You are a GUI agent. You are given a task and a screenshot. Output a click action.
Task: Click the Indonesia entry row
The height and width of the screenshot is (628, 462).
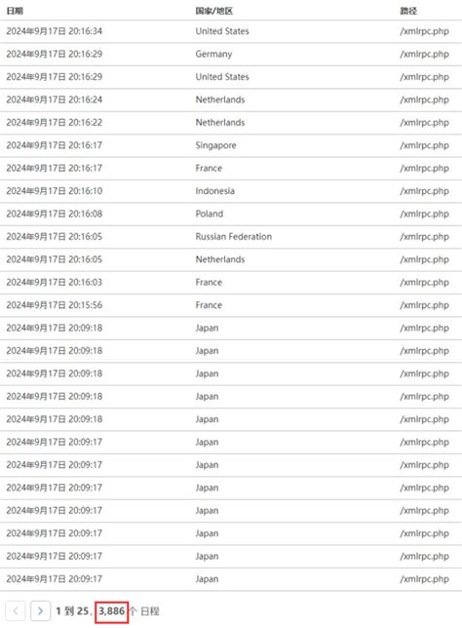tap(231, 191)
